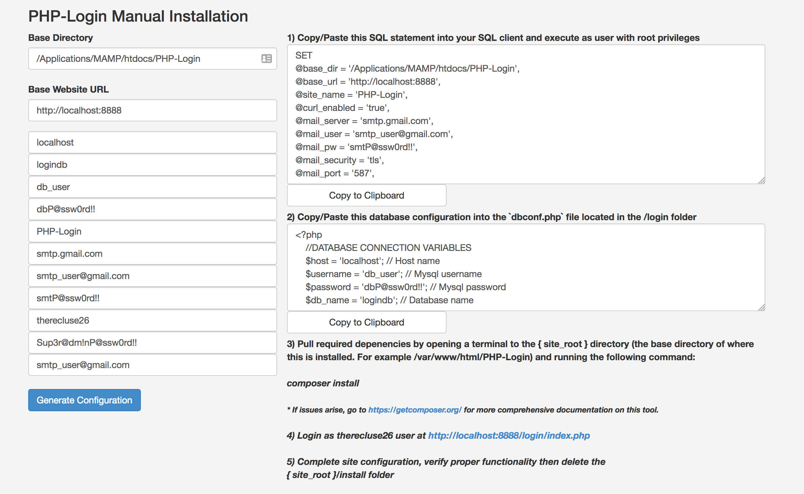Click the Generate Configuration button
Image resolution: width=804 pixels, height=494 pixels.
pos(85,400)
